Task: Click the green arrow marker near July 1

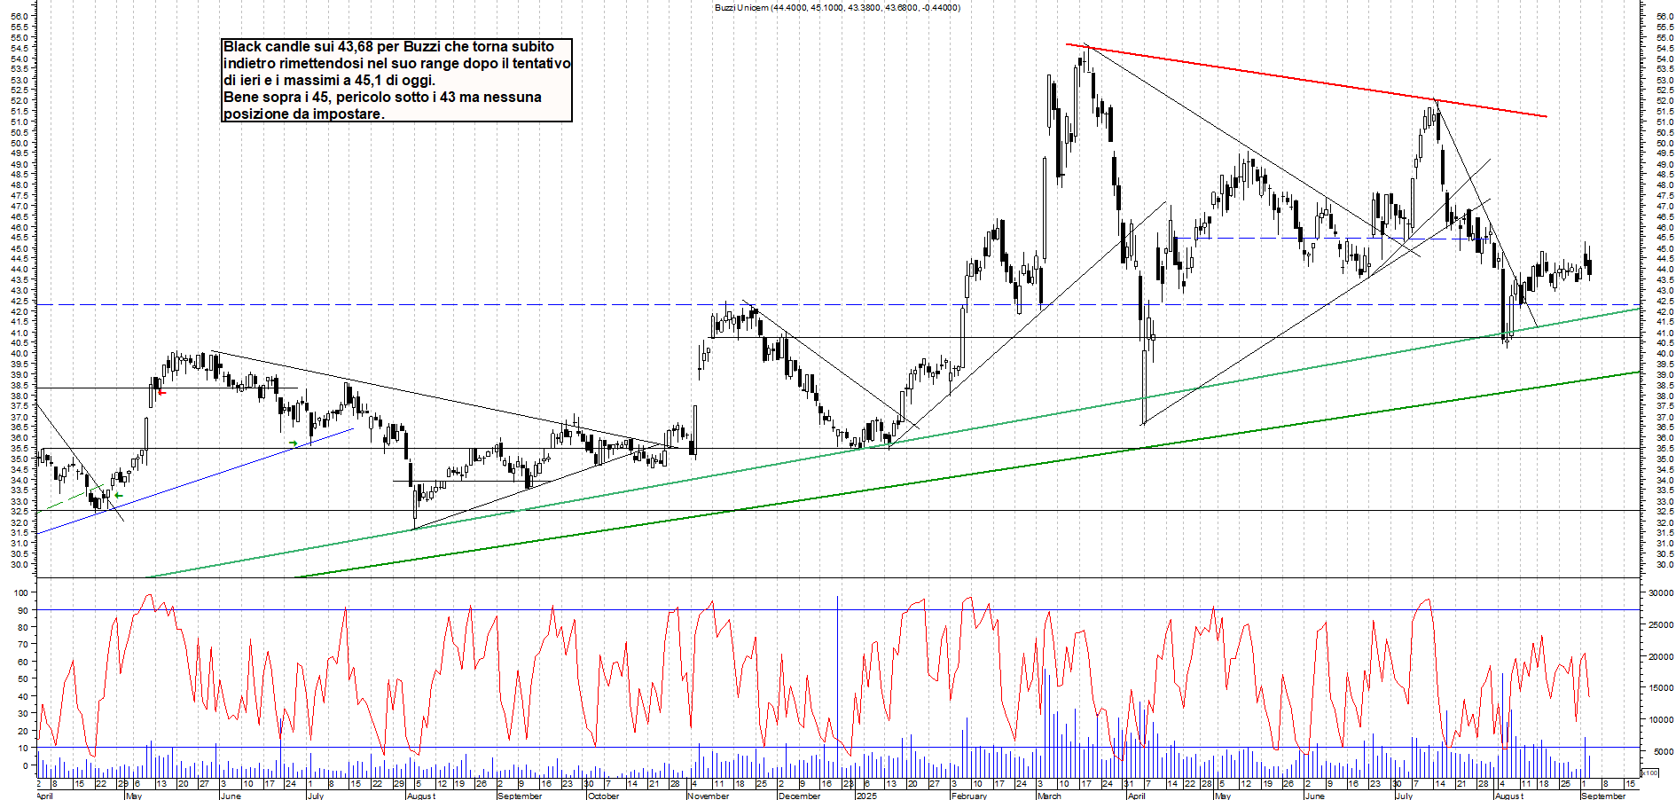Action: [x=294, y=443]
